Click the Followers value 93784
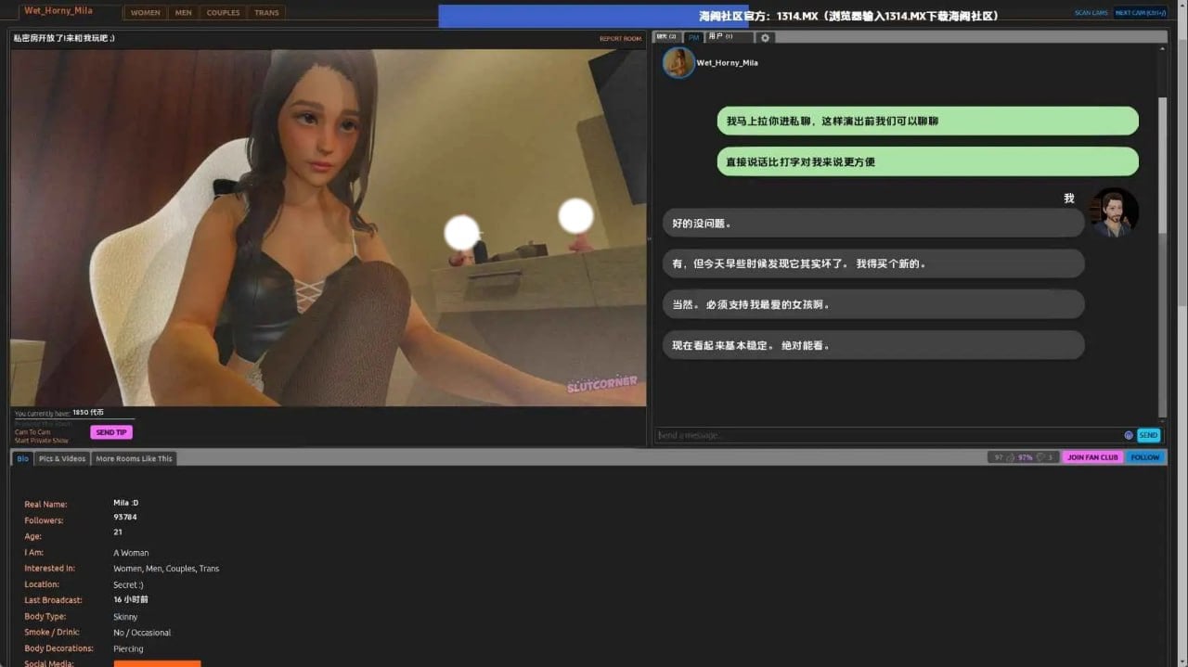The height and width of the screenshot is (667, 1188). tap(125, 517)
